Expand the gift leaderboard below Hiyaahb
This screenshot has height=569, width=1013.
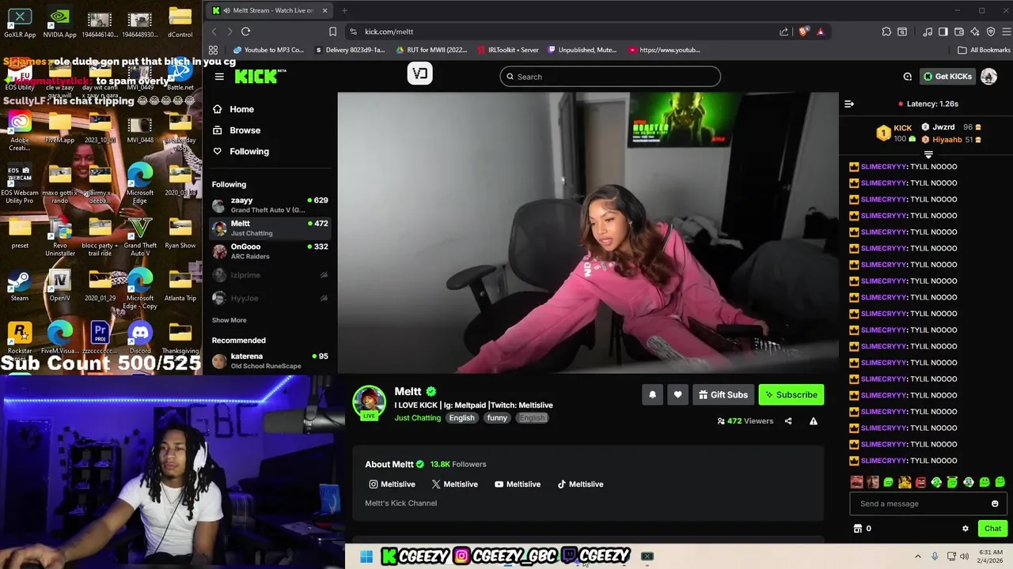coord(928,155)
